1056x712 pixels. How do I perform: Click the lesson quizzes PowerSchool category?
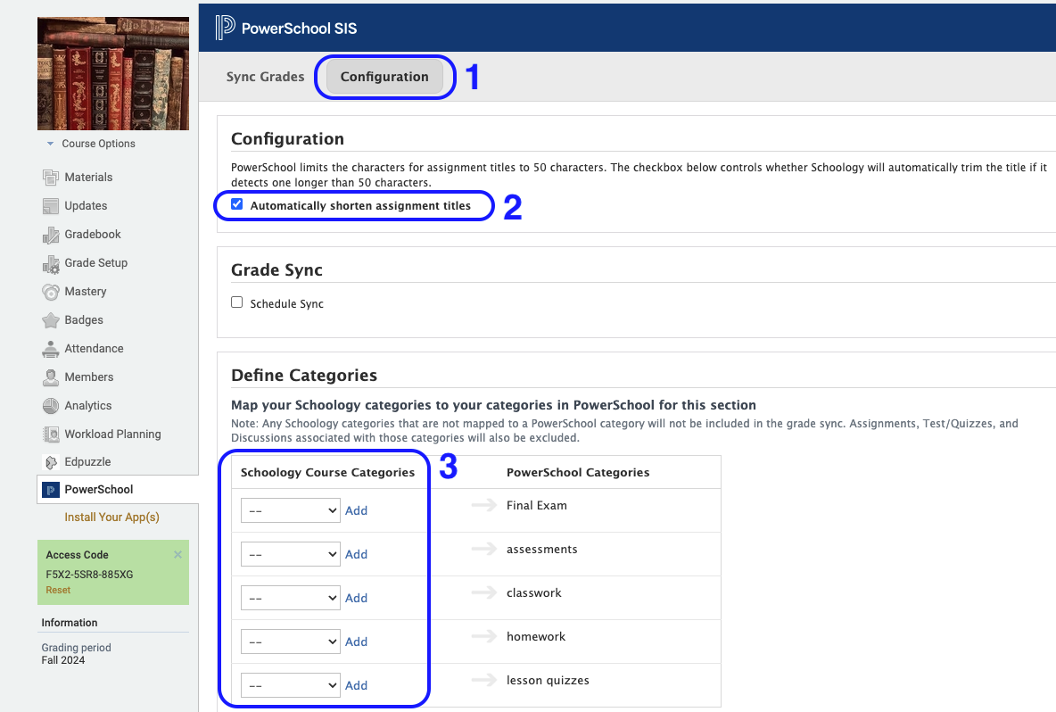(549, 681)
